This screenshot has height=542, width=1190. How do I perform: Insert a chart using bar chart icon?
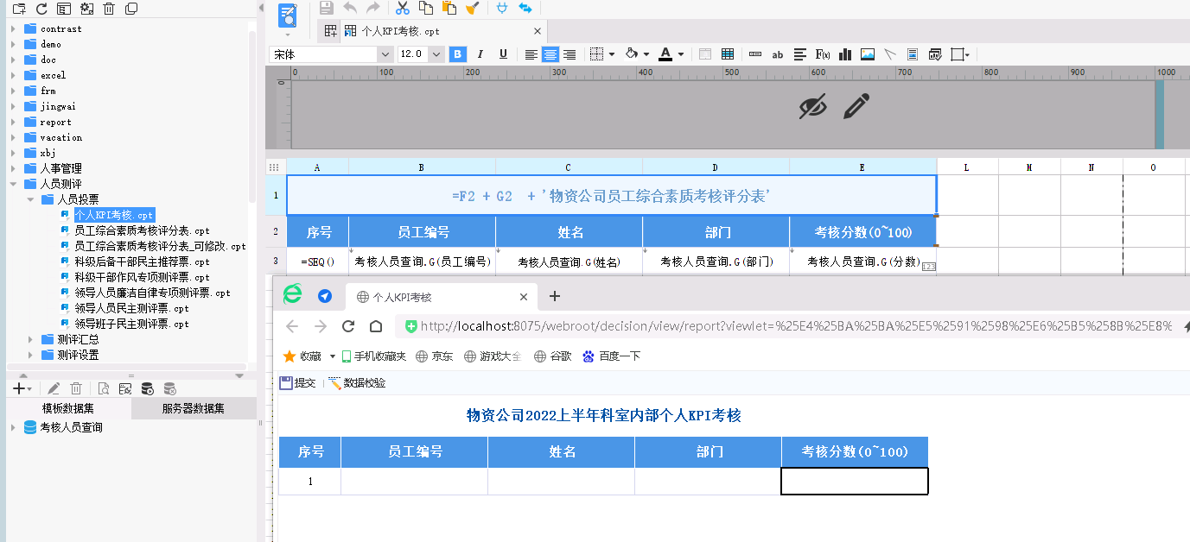tap(846, 54)
